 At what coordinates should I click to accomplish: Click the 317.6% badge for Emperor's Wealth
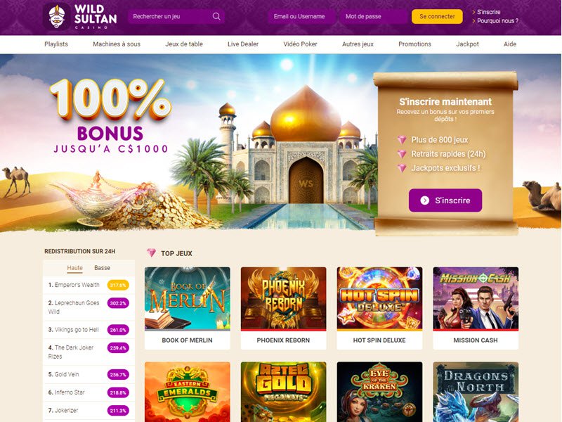click(118, 286)
